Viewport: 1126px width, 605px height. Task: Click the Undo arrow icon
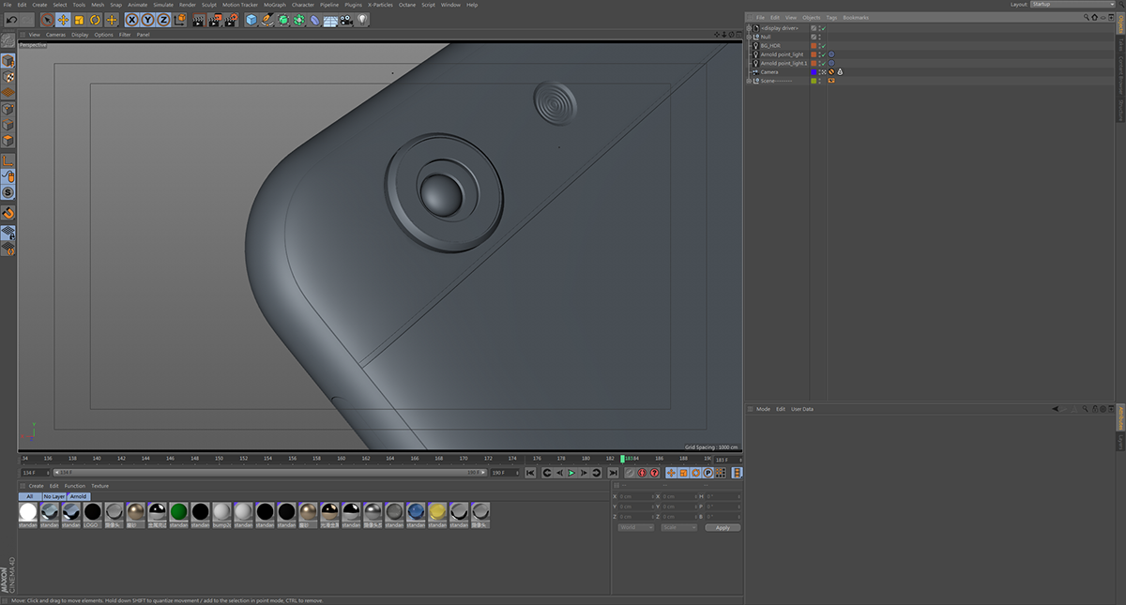[11, 19]
